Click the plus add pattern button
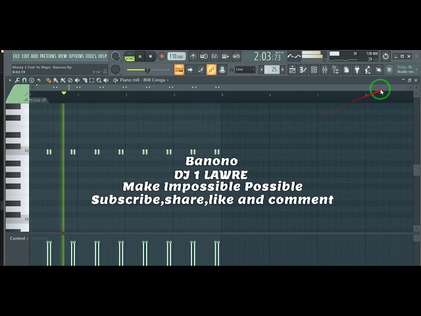The height and width of the screenshot is (316, 421). tap(282, 70)
